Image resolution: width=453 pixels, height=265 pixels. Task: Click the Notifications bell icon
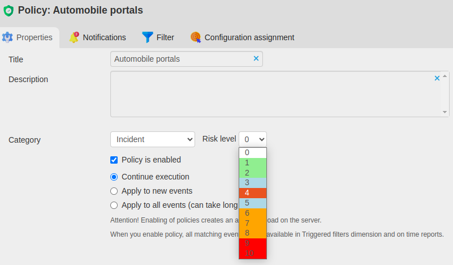click(74, 37)
